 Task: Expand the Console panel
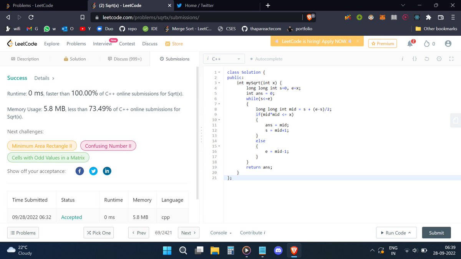(x=221, y=233)
